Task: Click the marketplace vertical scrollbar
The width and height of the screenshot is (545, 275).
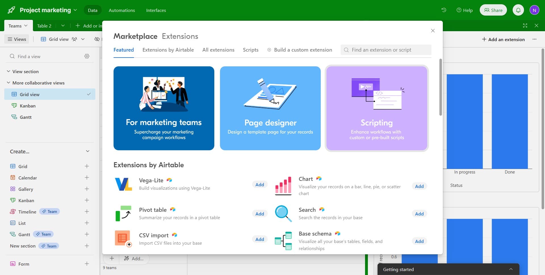Action: (440, 87)
